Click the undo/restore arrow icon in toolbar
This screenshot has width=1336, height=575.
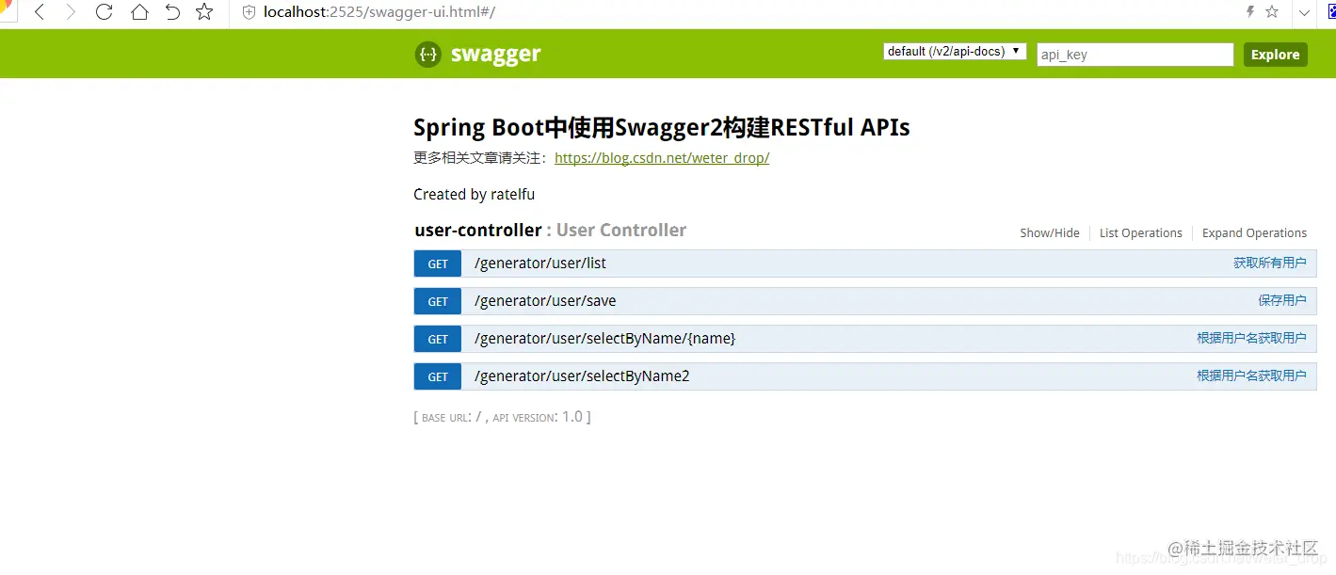[172, 12]
